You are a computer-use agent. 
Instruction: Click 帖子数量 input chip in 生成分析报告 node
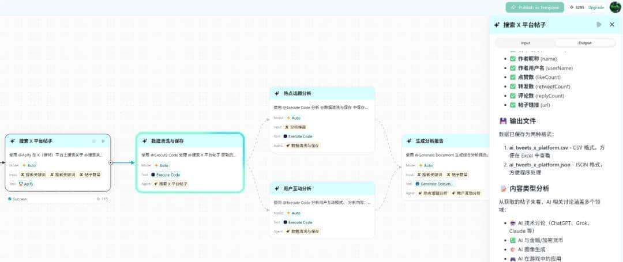tap(457, 174)
